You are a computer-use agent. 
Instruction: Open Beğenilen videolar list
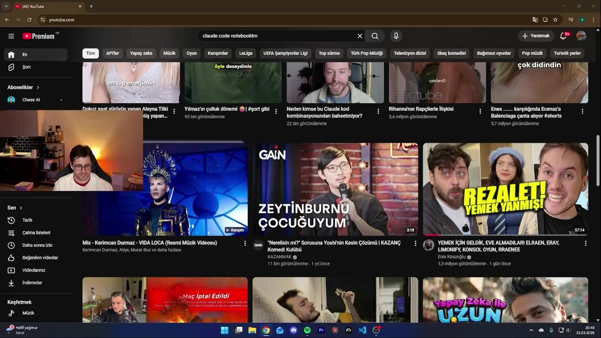(37, 258)
